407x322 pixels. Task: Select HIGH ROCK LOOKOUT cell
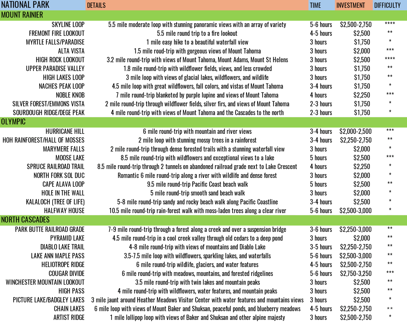point(60,60)
